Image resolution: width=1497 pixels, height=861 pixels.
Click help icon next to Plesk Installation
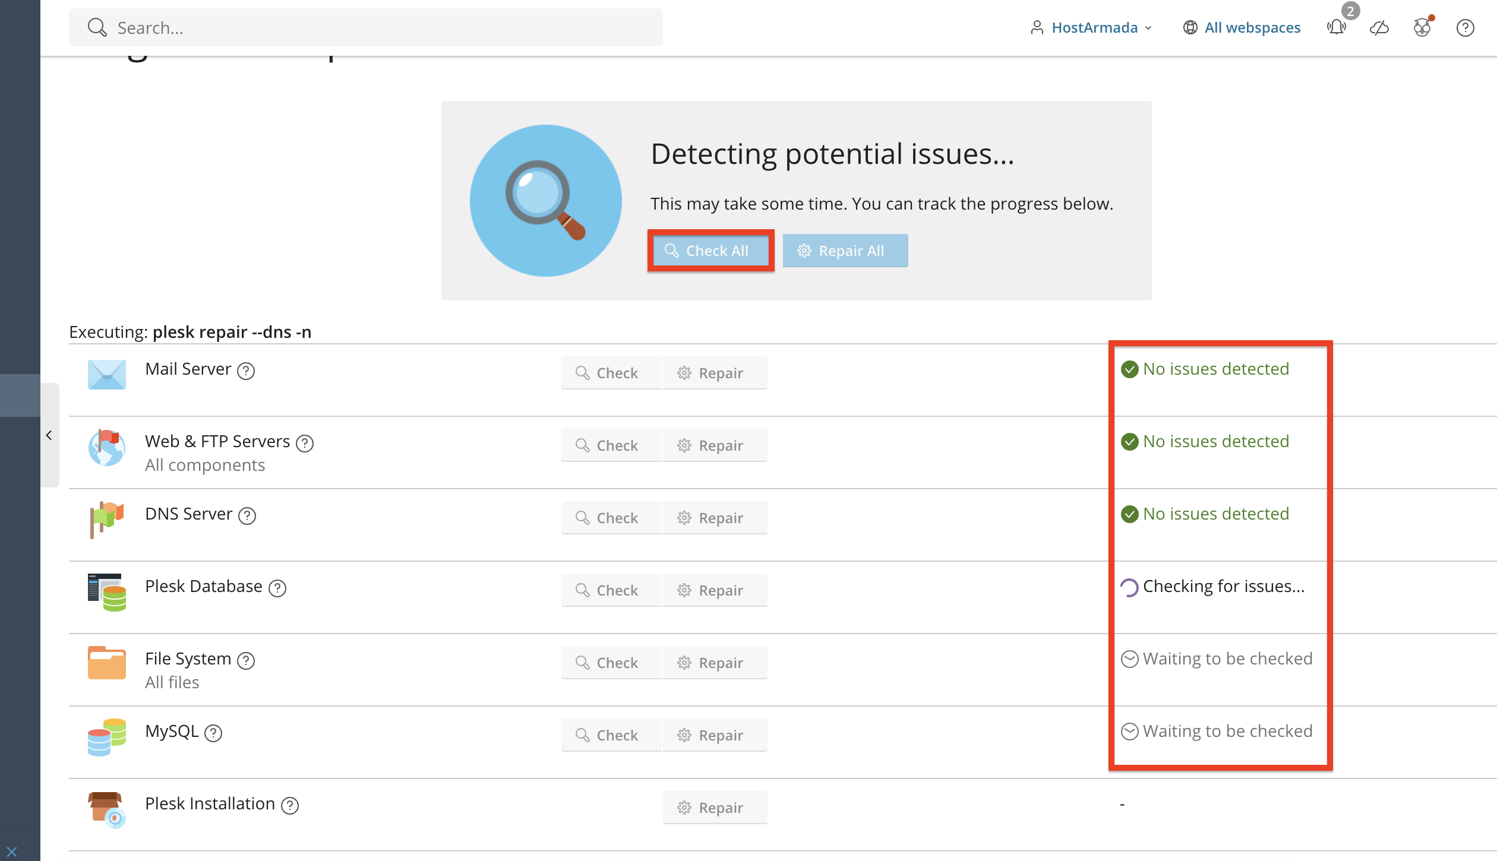pyautogui.click(x=290, y=806)
